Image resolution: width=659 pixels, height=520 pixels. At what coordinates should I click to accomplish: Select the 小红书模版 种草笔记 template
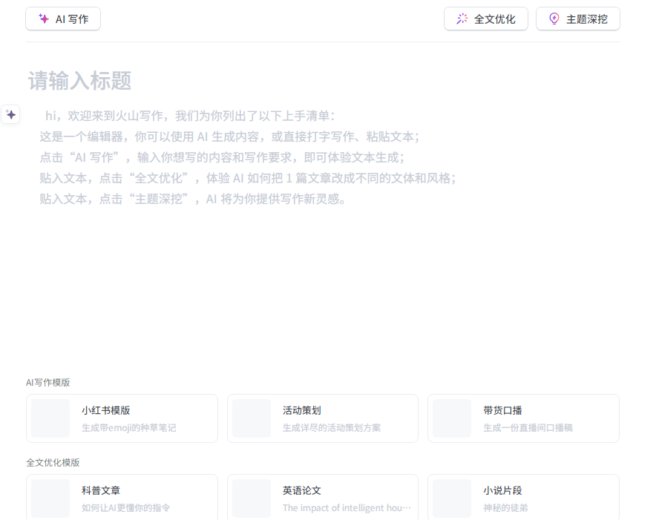[x=122, y=418]
